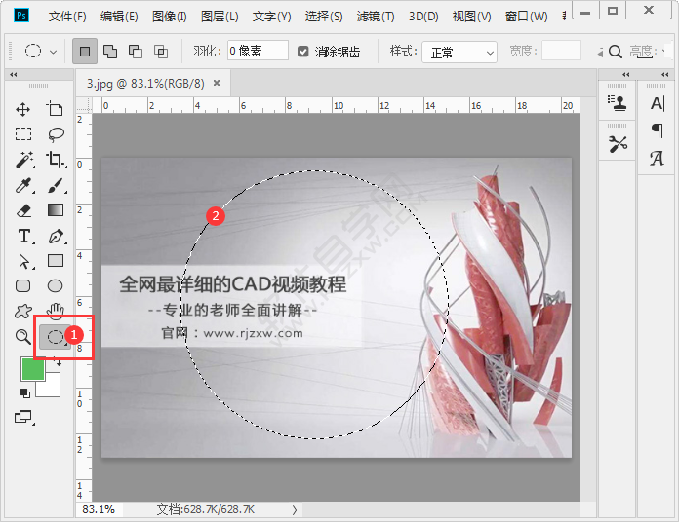The image size is (679, 522).
Task: Pick the white background color swatch
Action: (52, 388)
